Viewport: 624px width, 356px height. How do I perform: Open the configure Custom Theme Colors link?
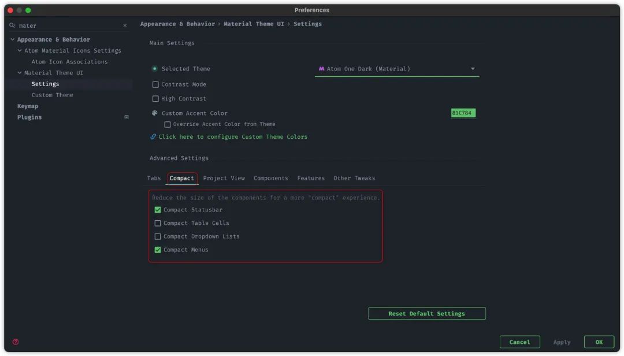tap(233, 137)
